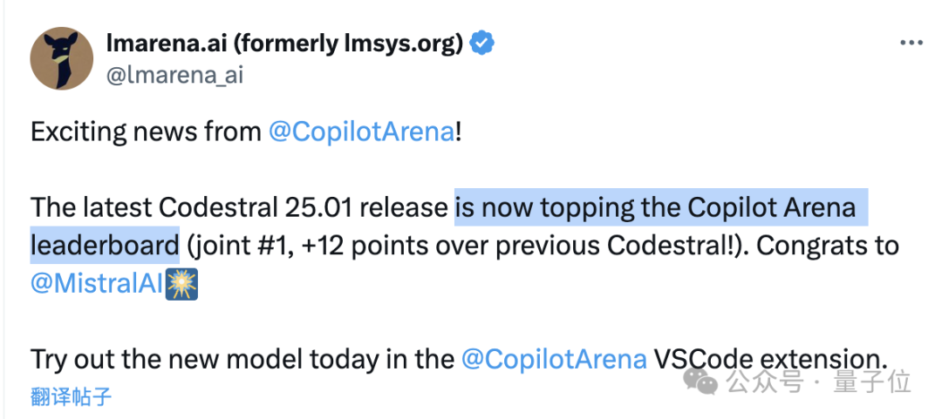Click the 'Exciting news from' text
942x419 pixels.
tap(146, 132)
